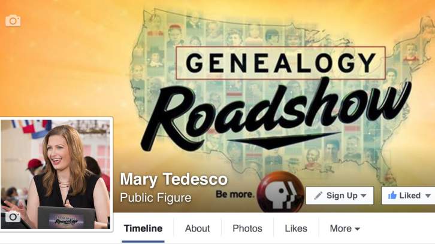View the Likes tab
Image resolution: width=435 pixels, height=244 pixels.
point(296,228)
